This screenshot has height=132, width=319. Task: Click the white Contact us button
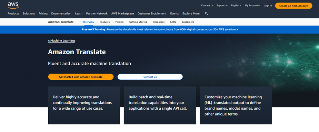(x=150, y=77)
